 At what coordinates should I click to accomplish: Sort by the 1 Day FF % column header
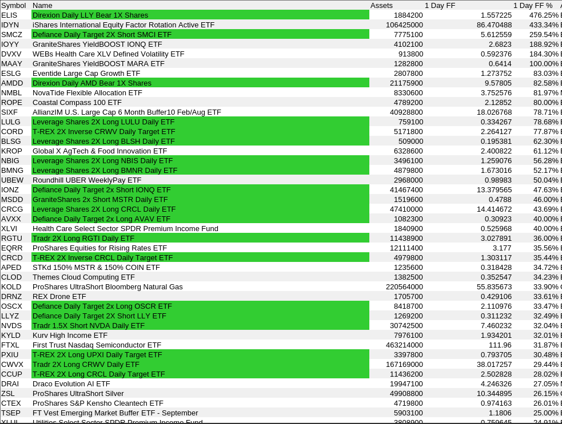tap(533, 5)
